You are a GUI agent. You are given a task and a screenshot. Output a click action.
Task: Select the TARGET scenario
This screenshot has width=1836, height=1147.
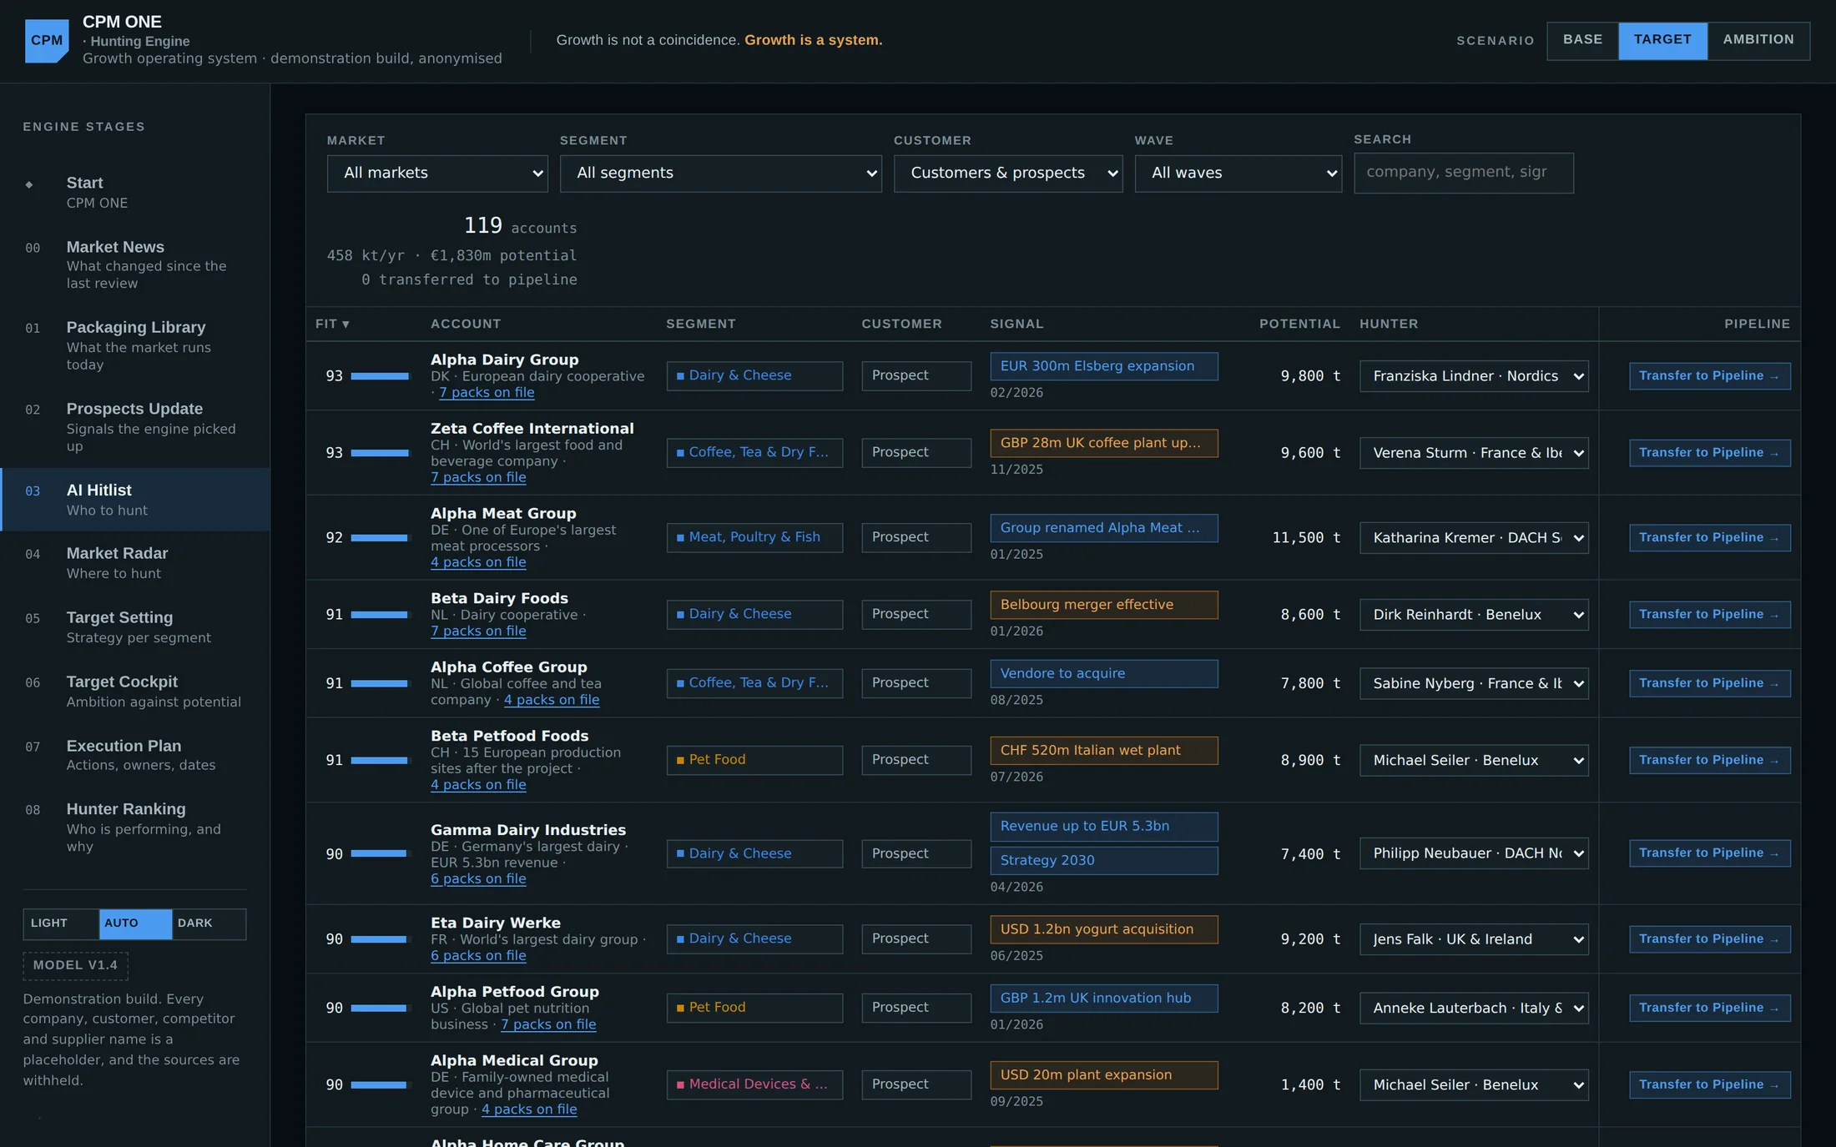click(1662, 40)
